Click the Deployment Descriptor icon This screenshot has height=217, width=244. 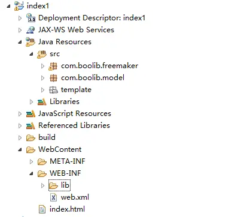click(x=30, y=17)
